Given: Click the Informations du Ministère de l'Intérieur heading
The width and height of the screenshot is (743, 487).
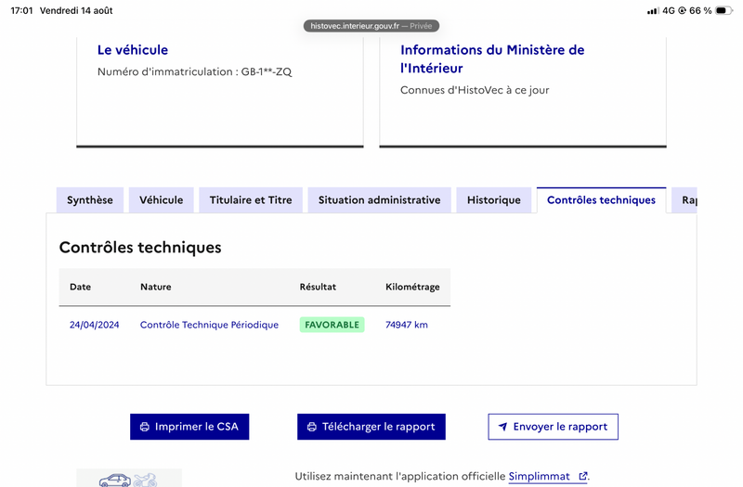Looking at the screenshot, I should point(492,59).
